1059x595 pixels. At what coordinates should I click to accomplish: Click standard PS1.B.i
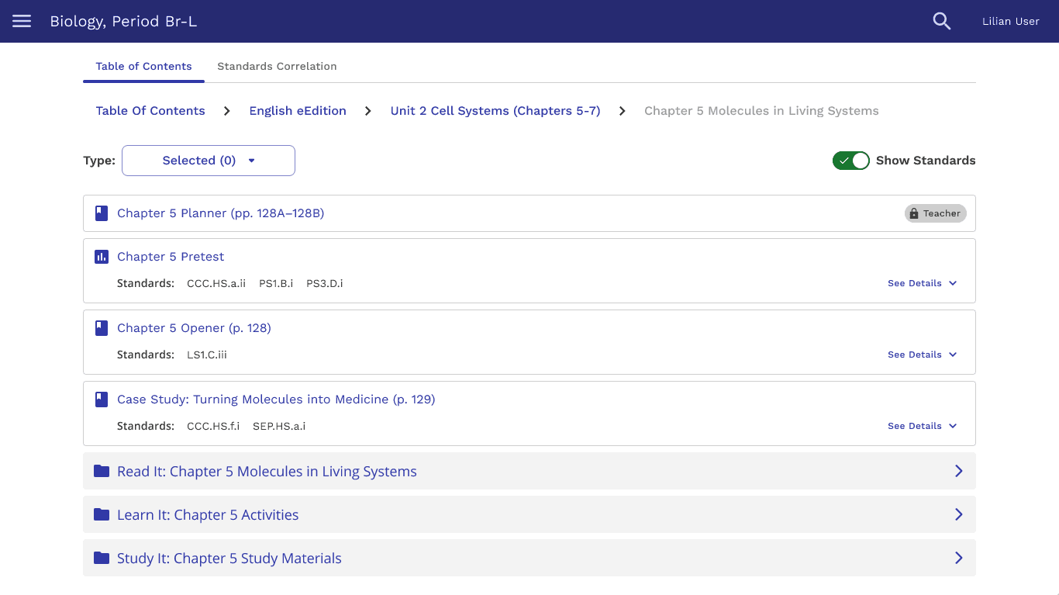[276, 283]
